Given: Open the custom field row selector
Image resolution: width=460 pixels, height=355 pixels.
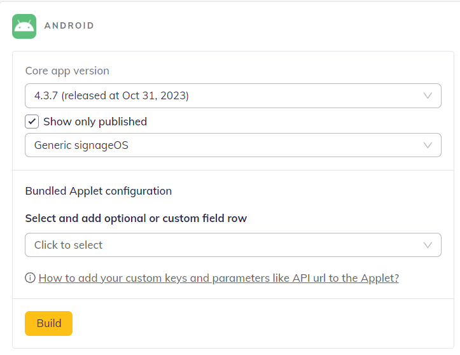Looking at the screenshot, I should click(x=233, y=245).
